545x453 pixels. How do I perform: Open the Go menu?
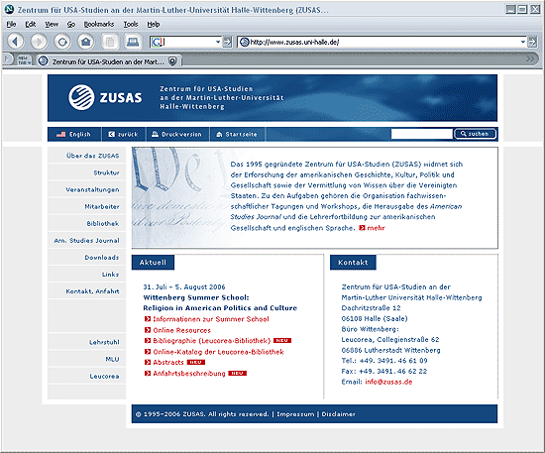[x=71, y=24]
